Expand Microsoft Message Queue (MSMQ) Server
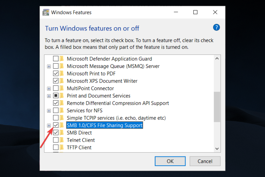The image size is (265, 177). click(49, 67)
